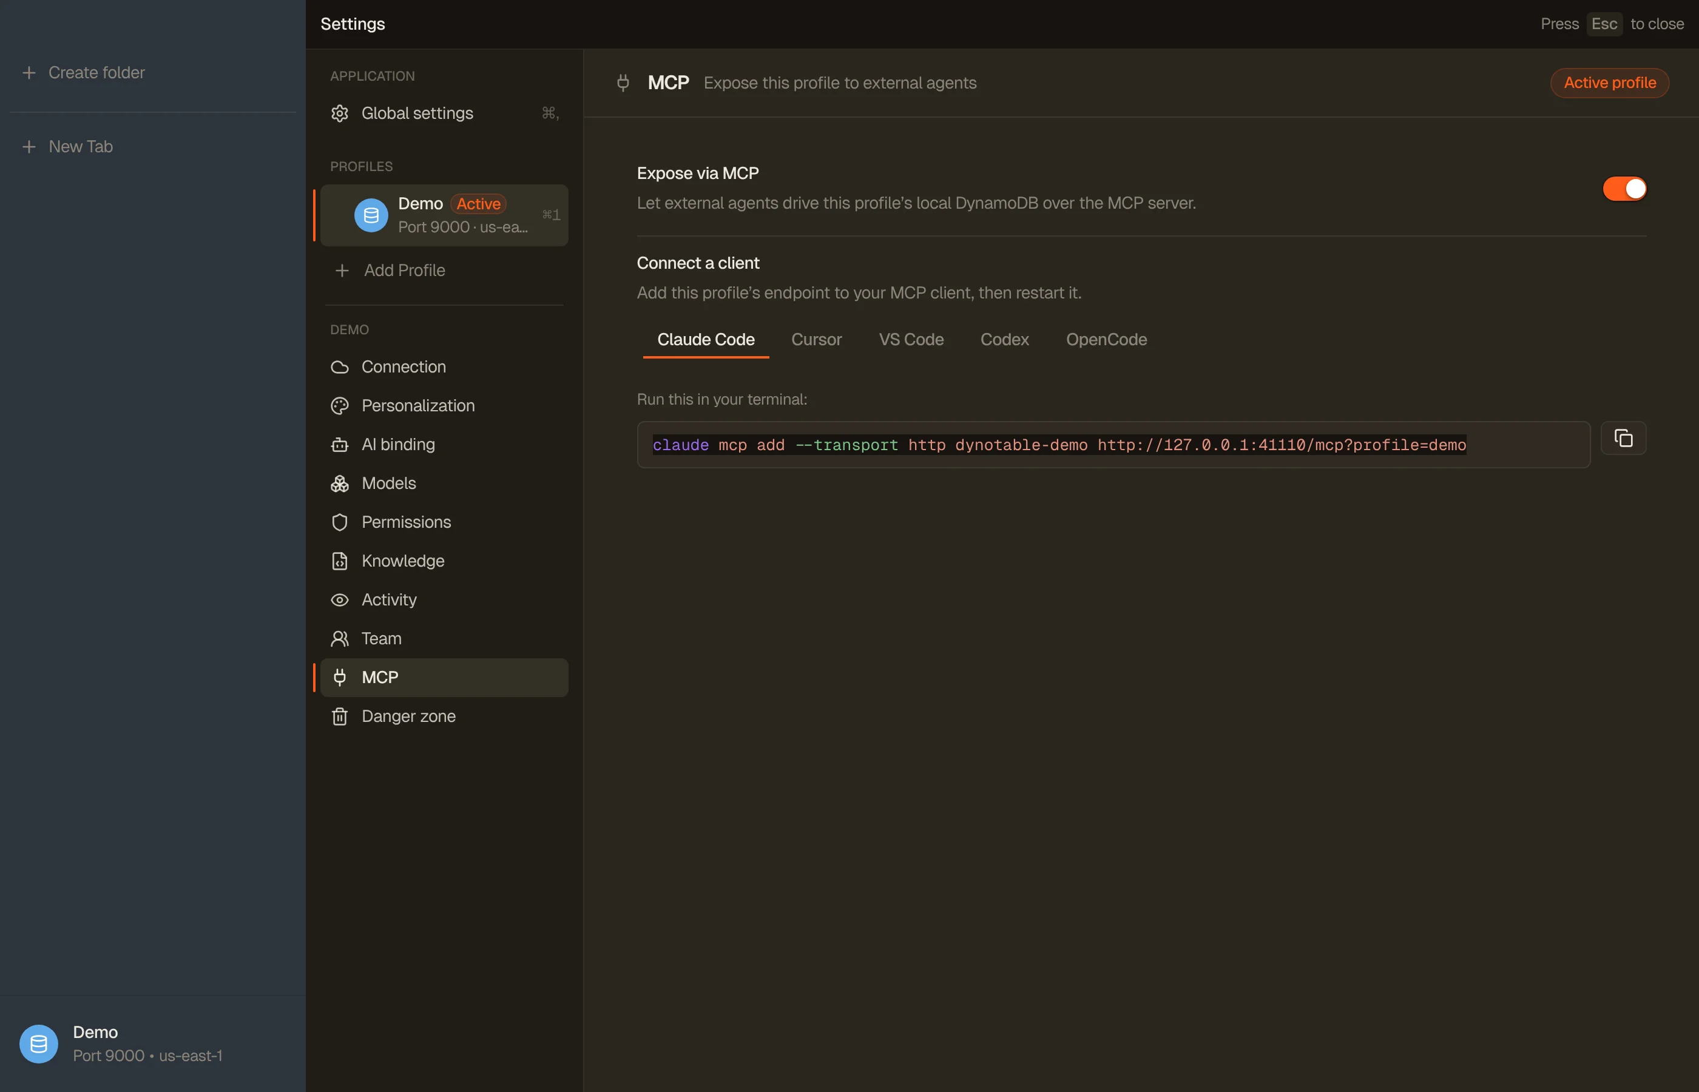Open the Knowledge section
This screenshot has width=1699, height=1092.
pyautogui.click(x=445, y=561)
